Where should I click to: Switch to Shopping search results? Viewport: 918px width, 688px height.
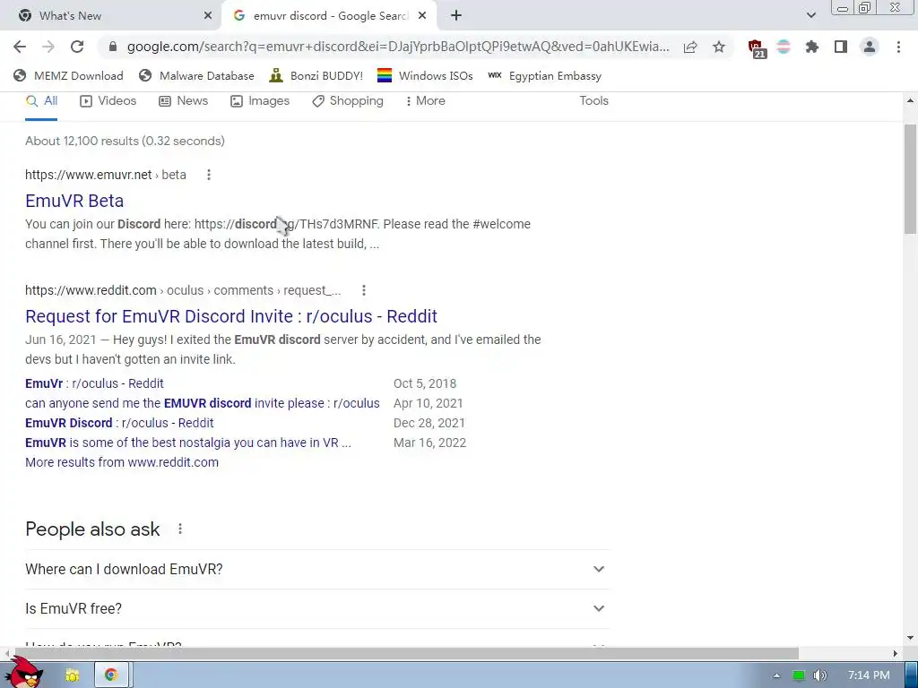click(x=348, y=100)
